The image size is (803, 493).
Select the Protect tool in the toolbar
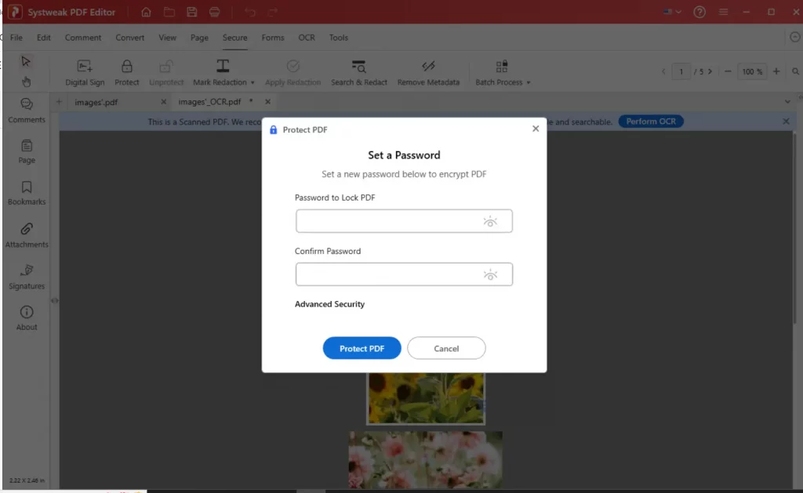click(126, 71)
